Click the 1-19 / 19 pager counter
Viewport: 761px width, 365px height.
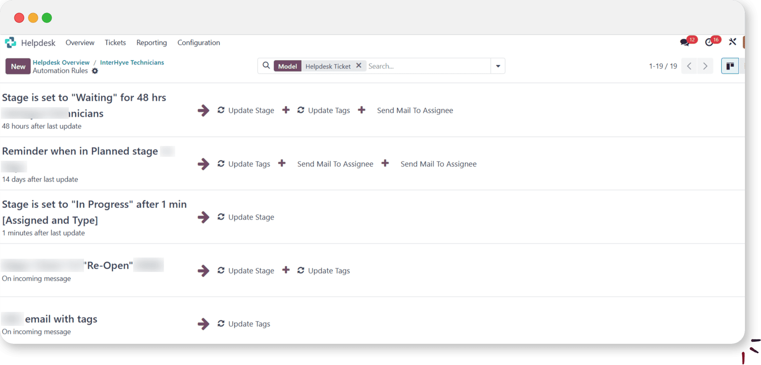(662, 66)
